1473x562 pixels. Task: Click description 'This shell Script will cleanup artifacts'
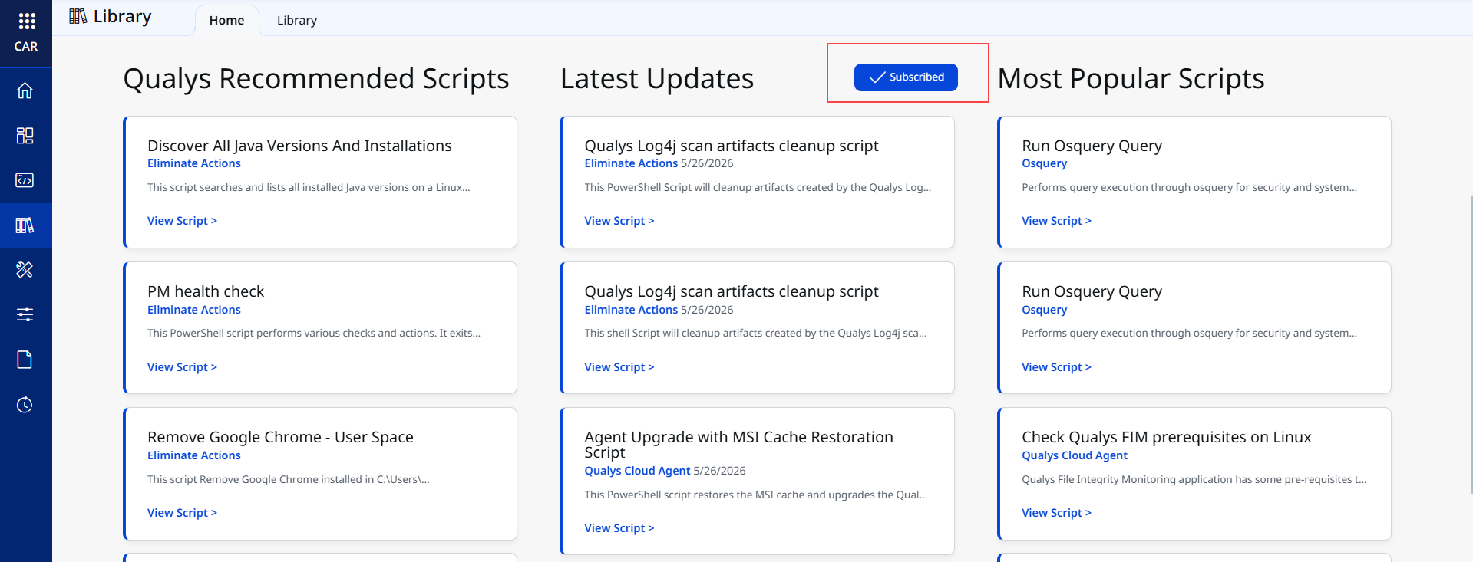tap(756, 333)
